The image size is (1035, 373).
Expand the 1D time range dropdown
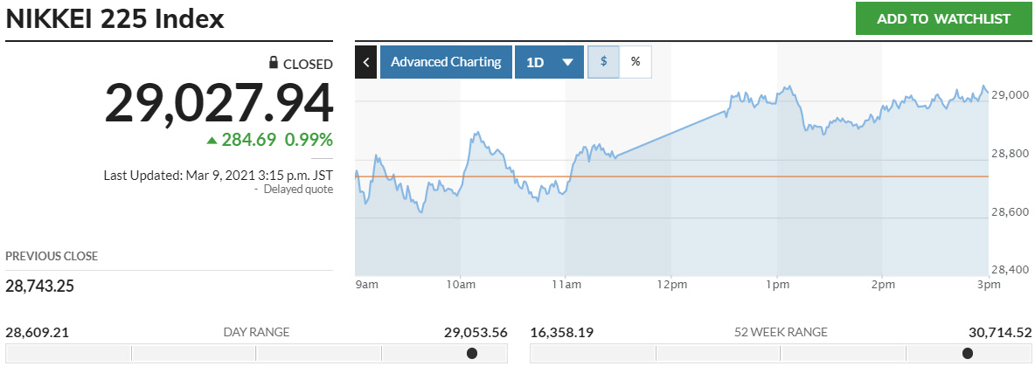click(x=549, y=62)
